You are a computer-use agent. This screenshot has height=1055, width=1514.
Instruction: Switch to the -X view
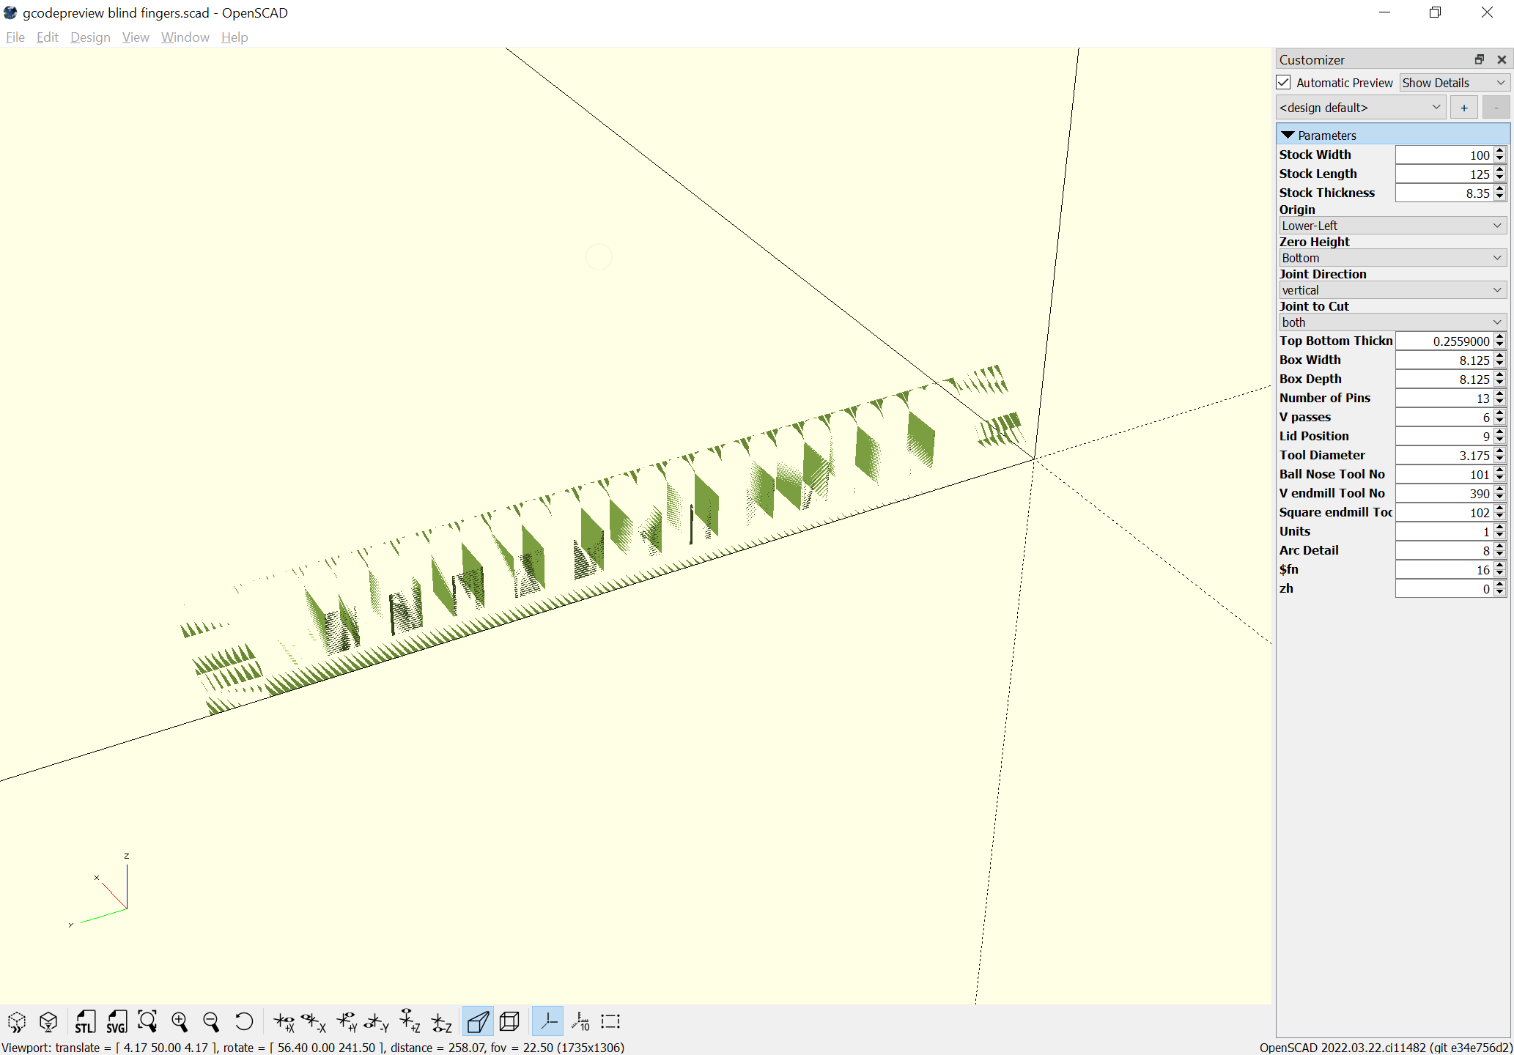[x=314, y=1021]
